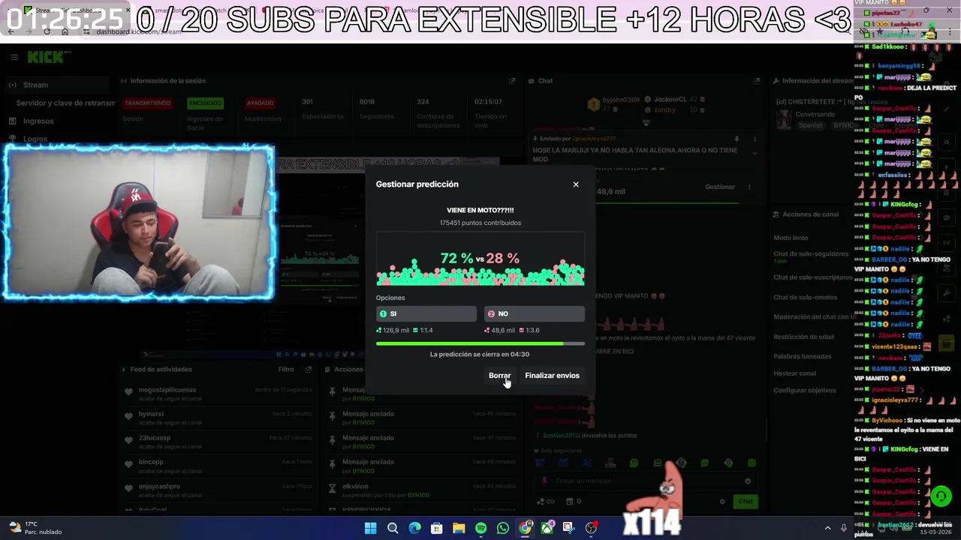Open Windows Start menu

point(370,528)
